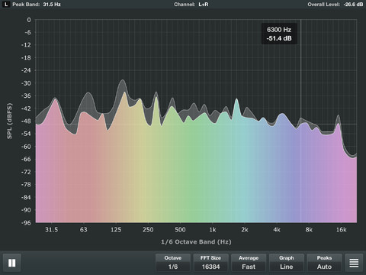Click the -30 dB level label
The width and height of the screenshot is (366, 275).
click(26, 83)
